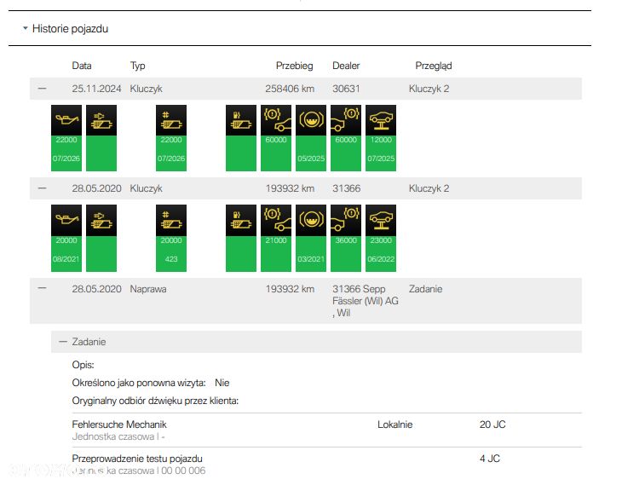This screenshot has width=622, height=485.
Task: Click the Dealer column header
Action: click(x=346, y=66)
